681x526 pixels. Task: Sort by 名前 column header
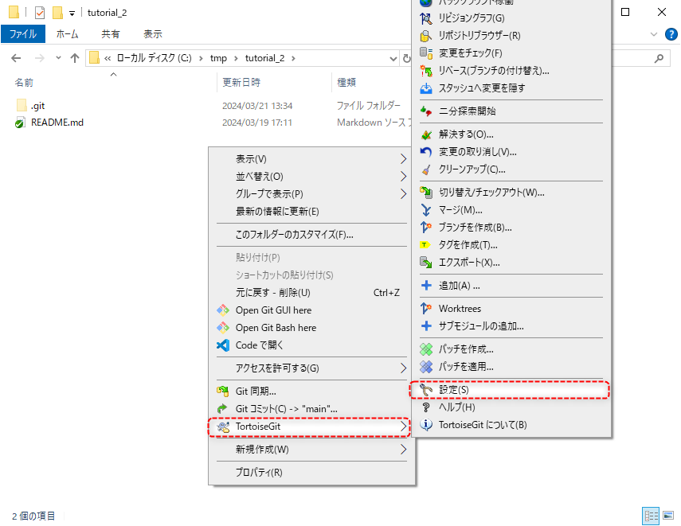click(24, 83)
